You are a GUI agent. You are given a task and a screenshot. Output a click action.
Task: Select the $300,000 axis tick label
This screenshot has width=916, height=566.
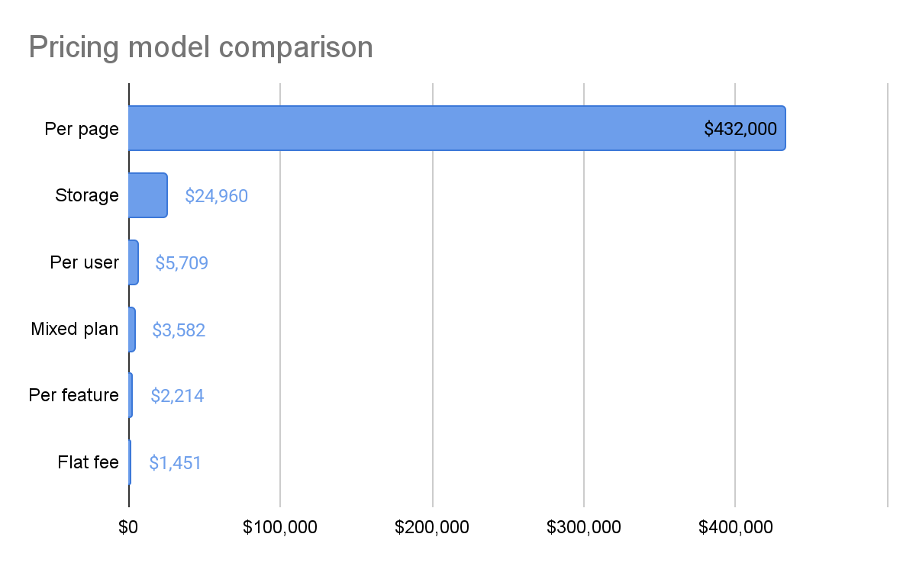tap(583, 527)
